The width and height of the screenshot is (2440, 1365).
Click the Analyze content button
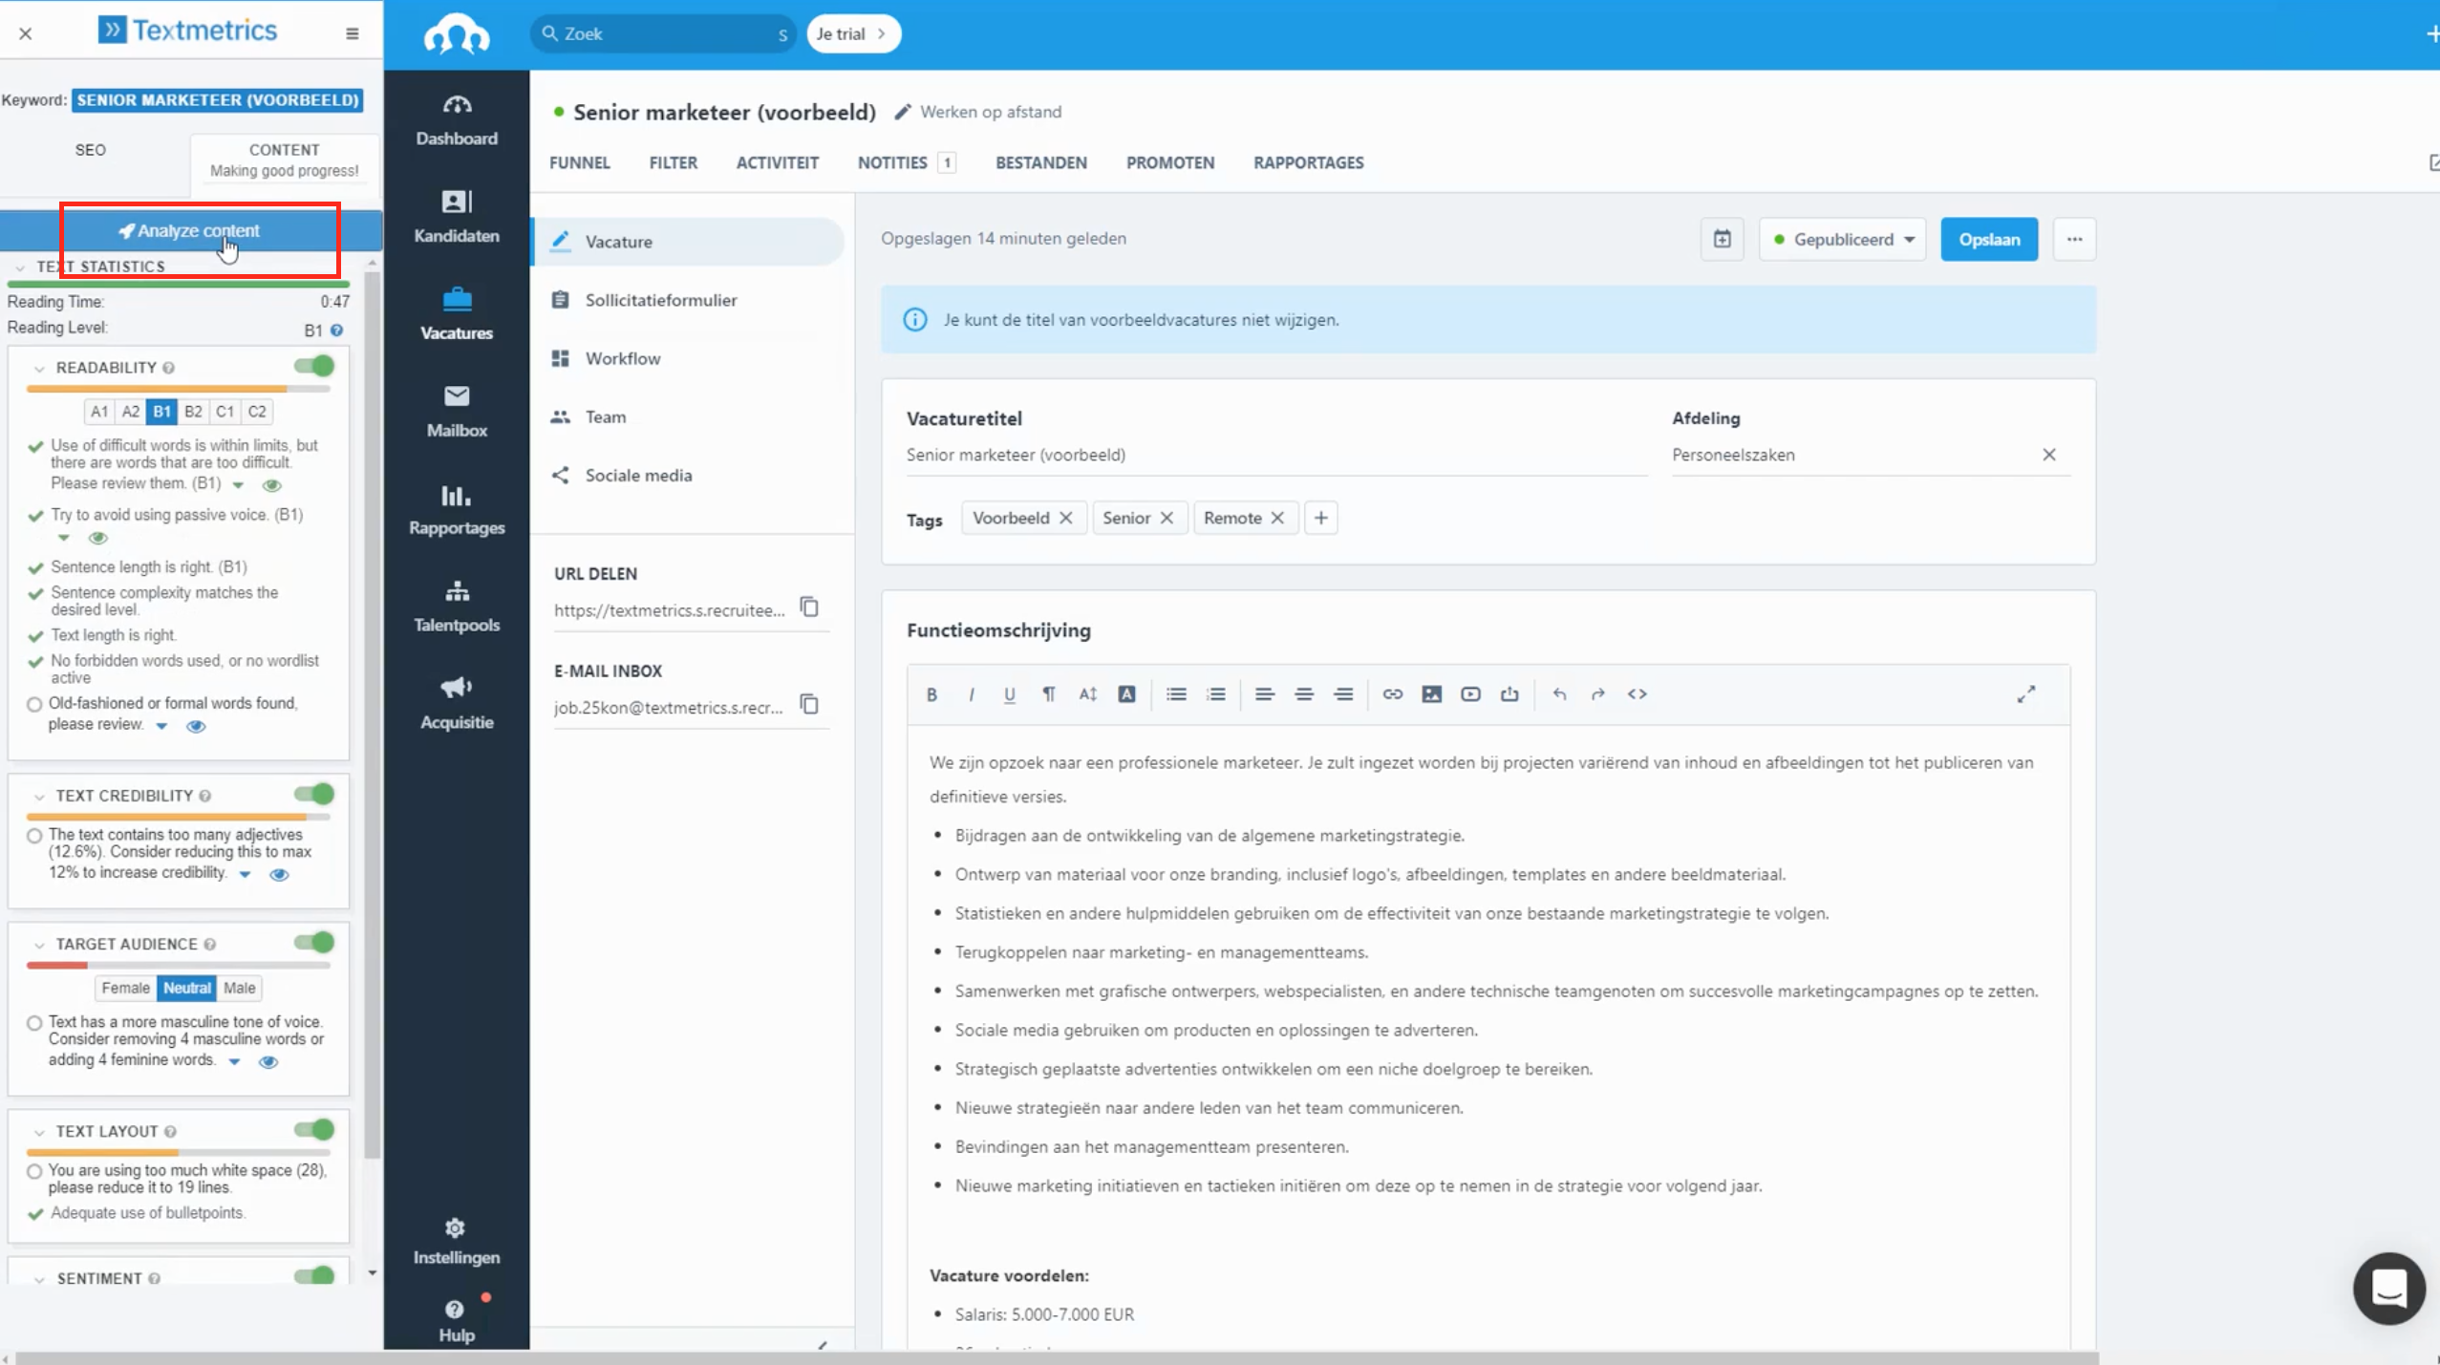[190, 231]
